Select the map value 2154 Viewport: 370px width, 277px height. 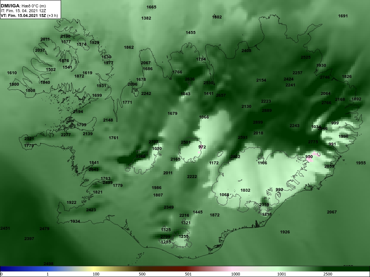(261, 80)
